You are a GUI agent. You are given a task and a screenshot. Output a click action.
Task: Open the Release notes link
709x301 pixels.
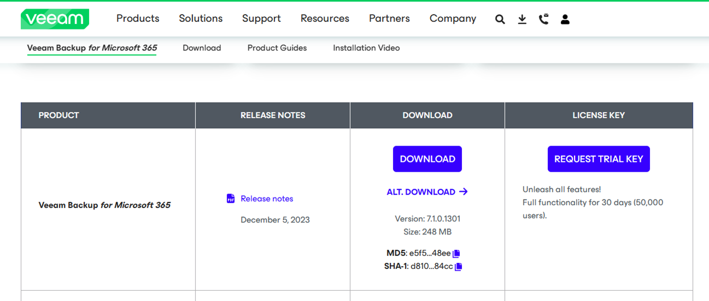tap(267, 198)
